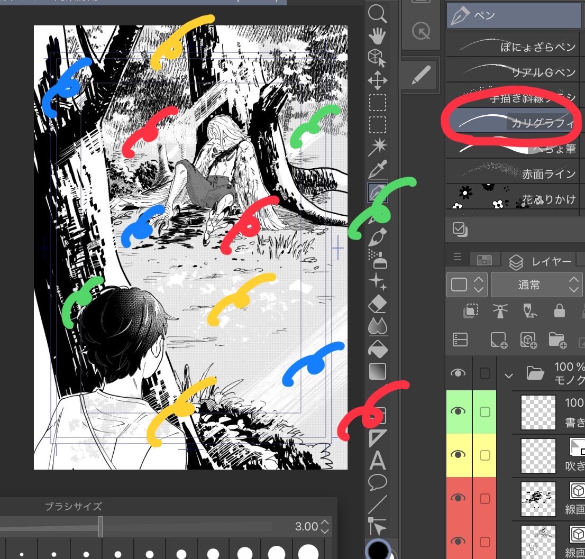585x559 pixels.
Task: Select the Zoom tool magnifier
Action: (378, 15)
